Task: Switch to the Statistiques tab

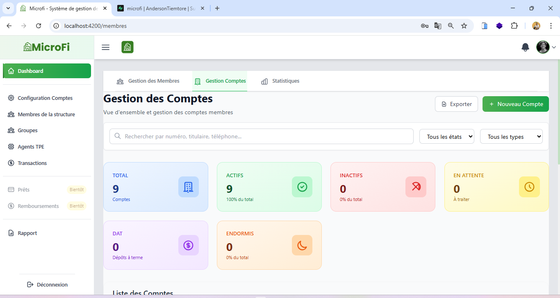Action: [x=280, y=81]
